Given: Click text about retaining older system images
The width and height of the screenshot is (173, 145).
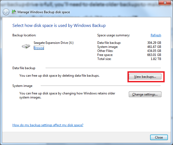Looking at the screenshot, I should 67,95.
